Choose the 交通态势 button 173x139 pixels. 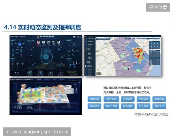[x=143, y=99]
